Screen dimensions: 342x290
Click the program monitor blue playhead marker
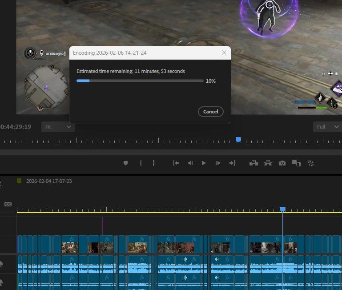pyautogui.click(x=238, y=139)
